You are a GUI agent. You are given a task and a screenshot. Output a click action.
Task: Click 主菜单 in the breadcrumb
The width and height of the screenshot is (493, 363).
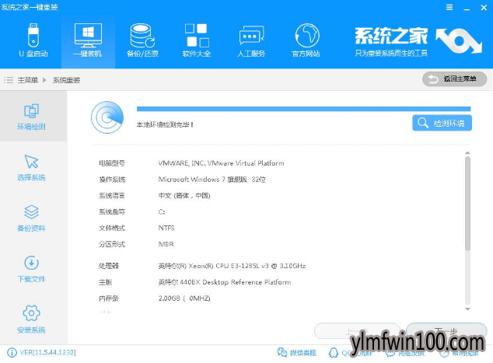tap(28, 80)
